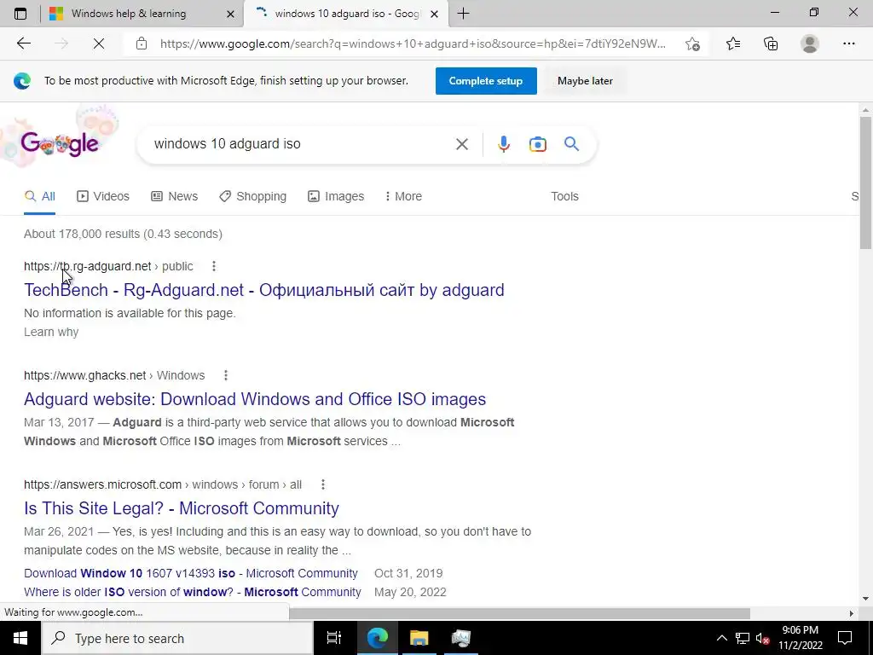Open Download Window 10 1607 sublink
Image resolution: width=873 pixels, height=655 pixels.
coord(191,573)
